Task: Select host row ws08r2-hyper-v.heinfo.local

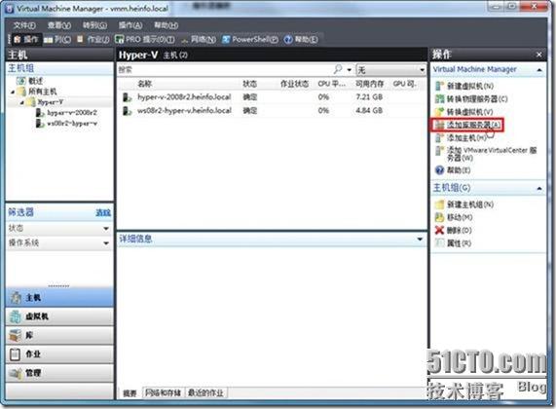Action: [x=272, y=111]
